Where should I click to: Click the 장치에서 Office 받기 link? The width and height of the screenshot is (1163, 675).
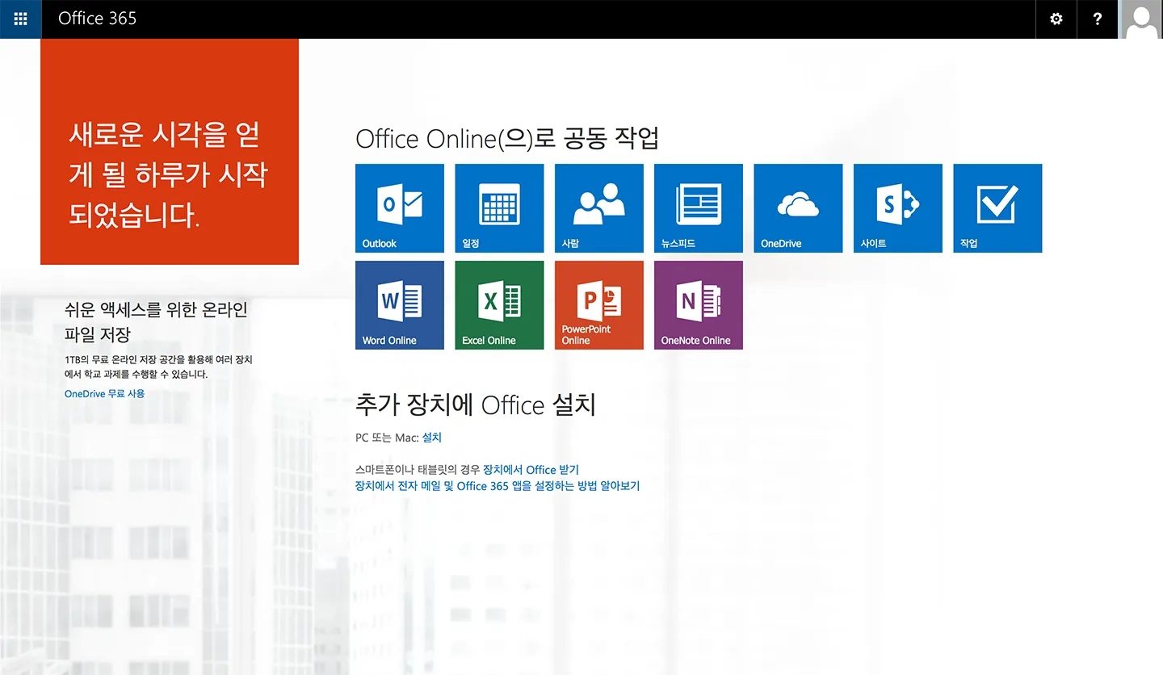pos(531,470)
